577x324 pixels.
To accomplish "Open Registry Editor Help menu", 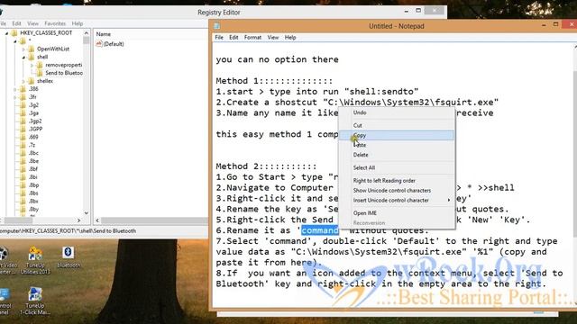I will [x=77, y=23].
